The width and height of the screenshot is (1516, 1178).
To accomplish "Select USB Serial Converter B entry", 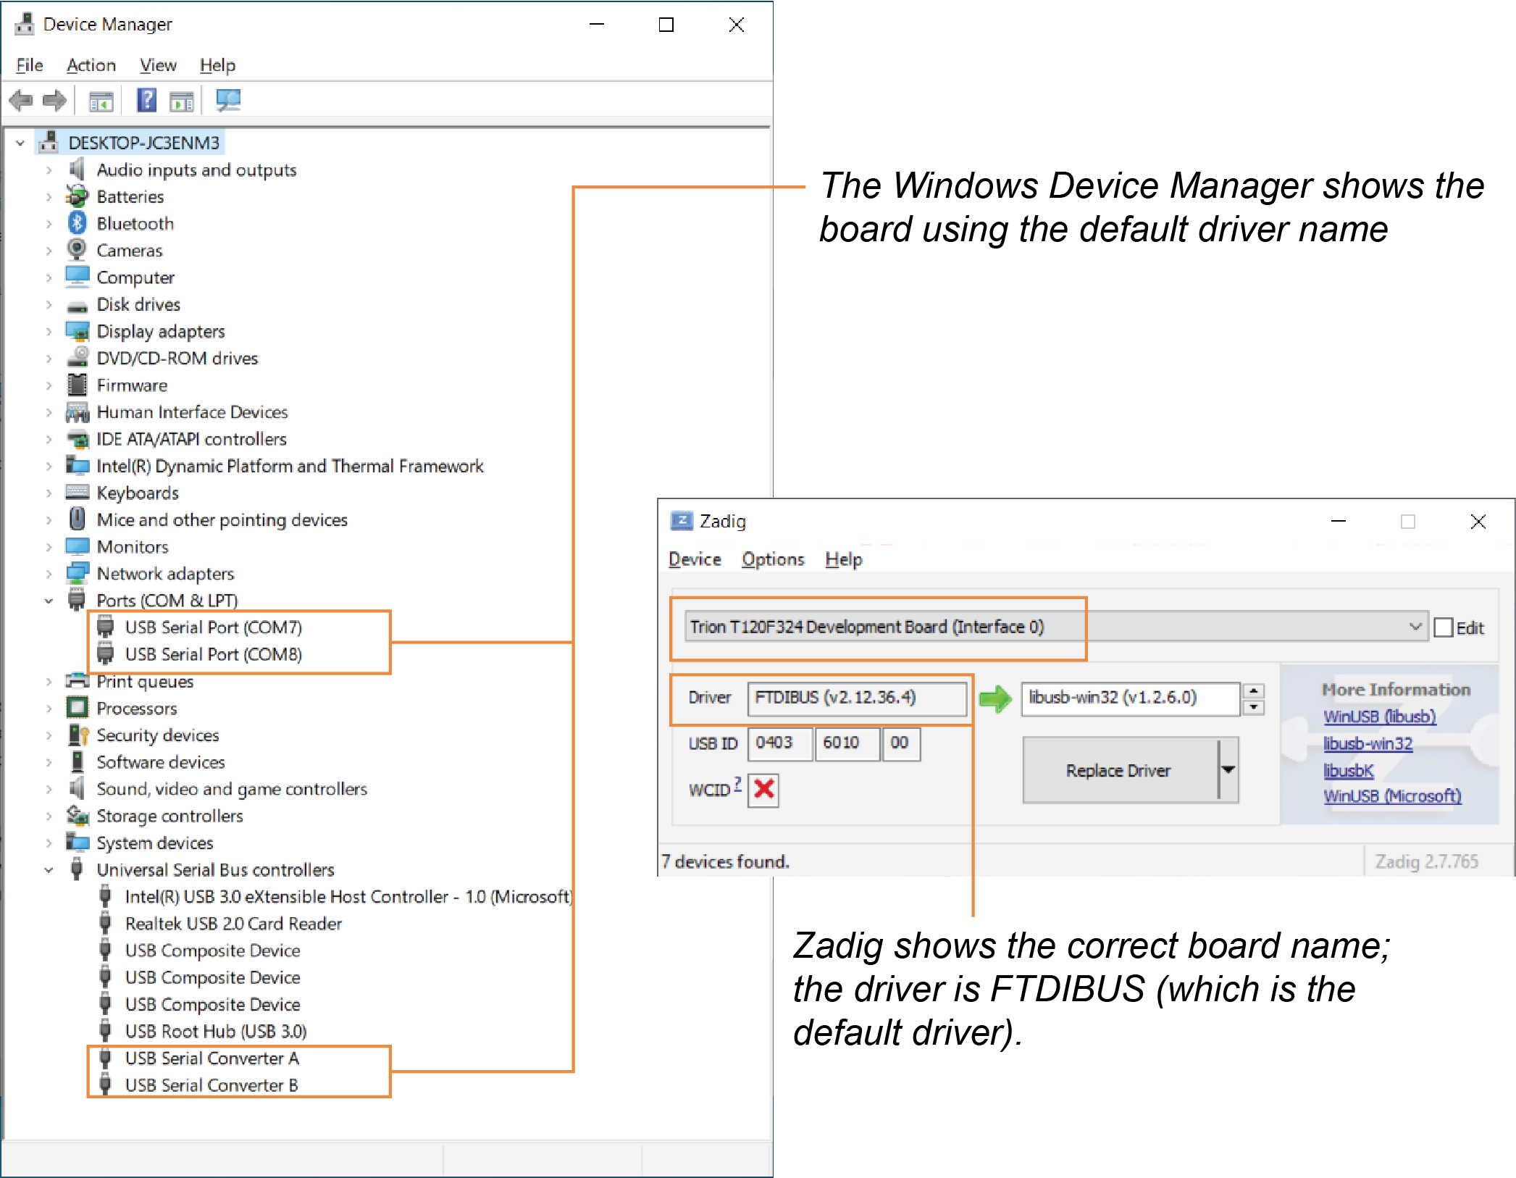I will point(211,1085).
